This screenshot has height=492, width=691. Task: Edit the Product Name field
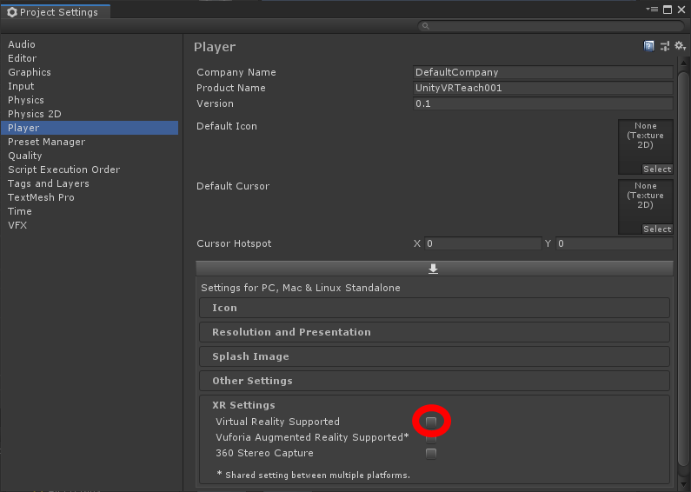(543, 88)
